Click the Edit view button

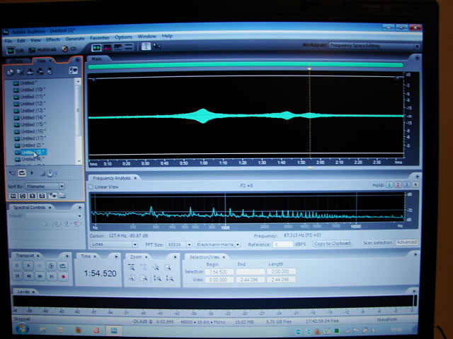tap(18, 49)
